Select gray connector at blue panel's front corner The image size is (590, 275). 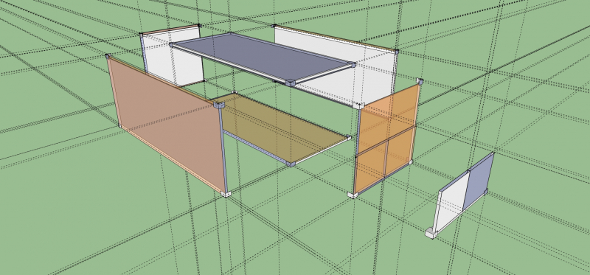[x=290, y=83]
